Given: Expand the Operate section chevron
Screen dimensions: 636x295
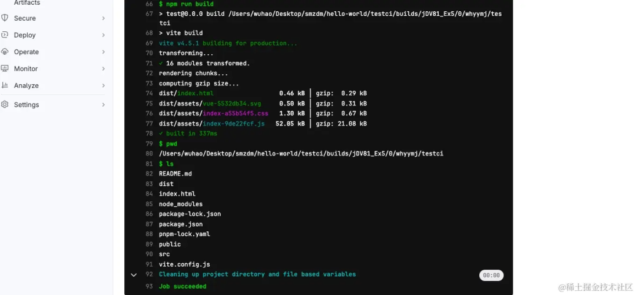Looking at the screenshot, I should 104,52.
